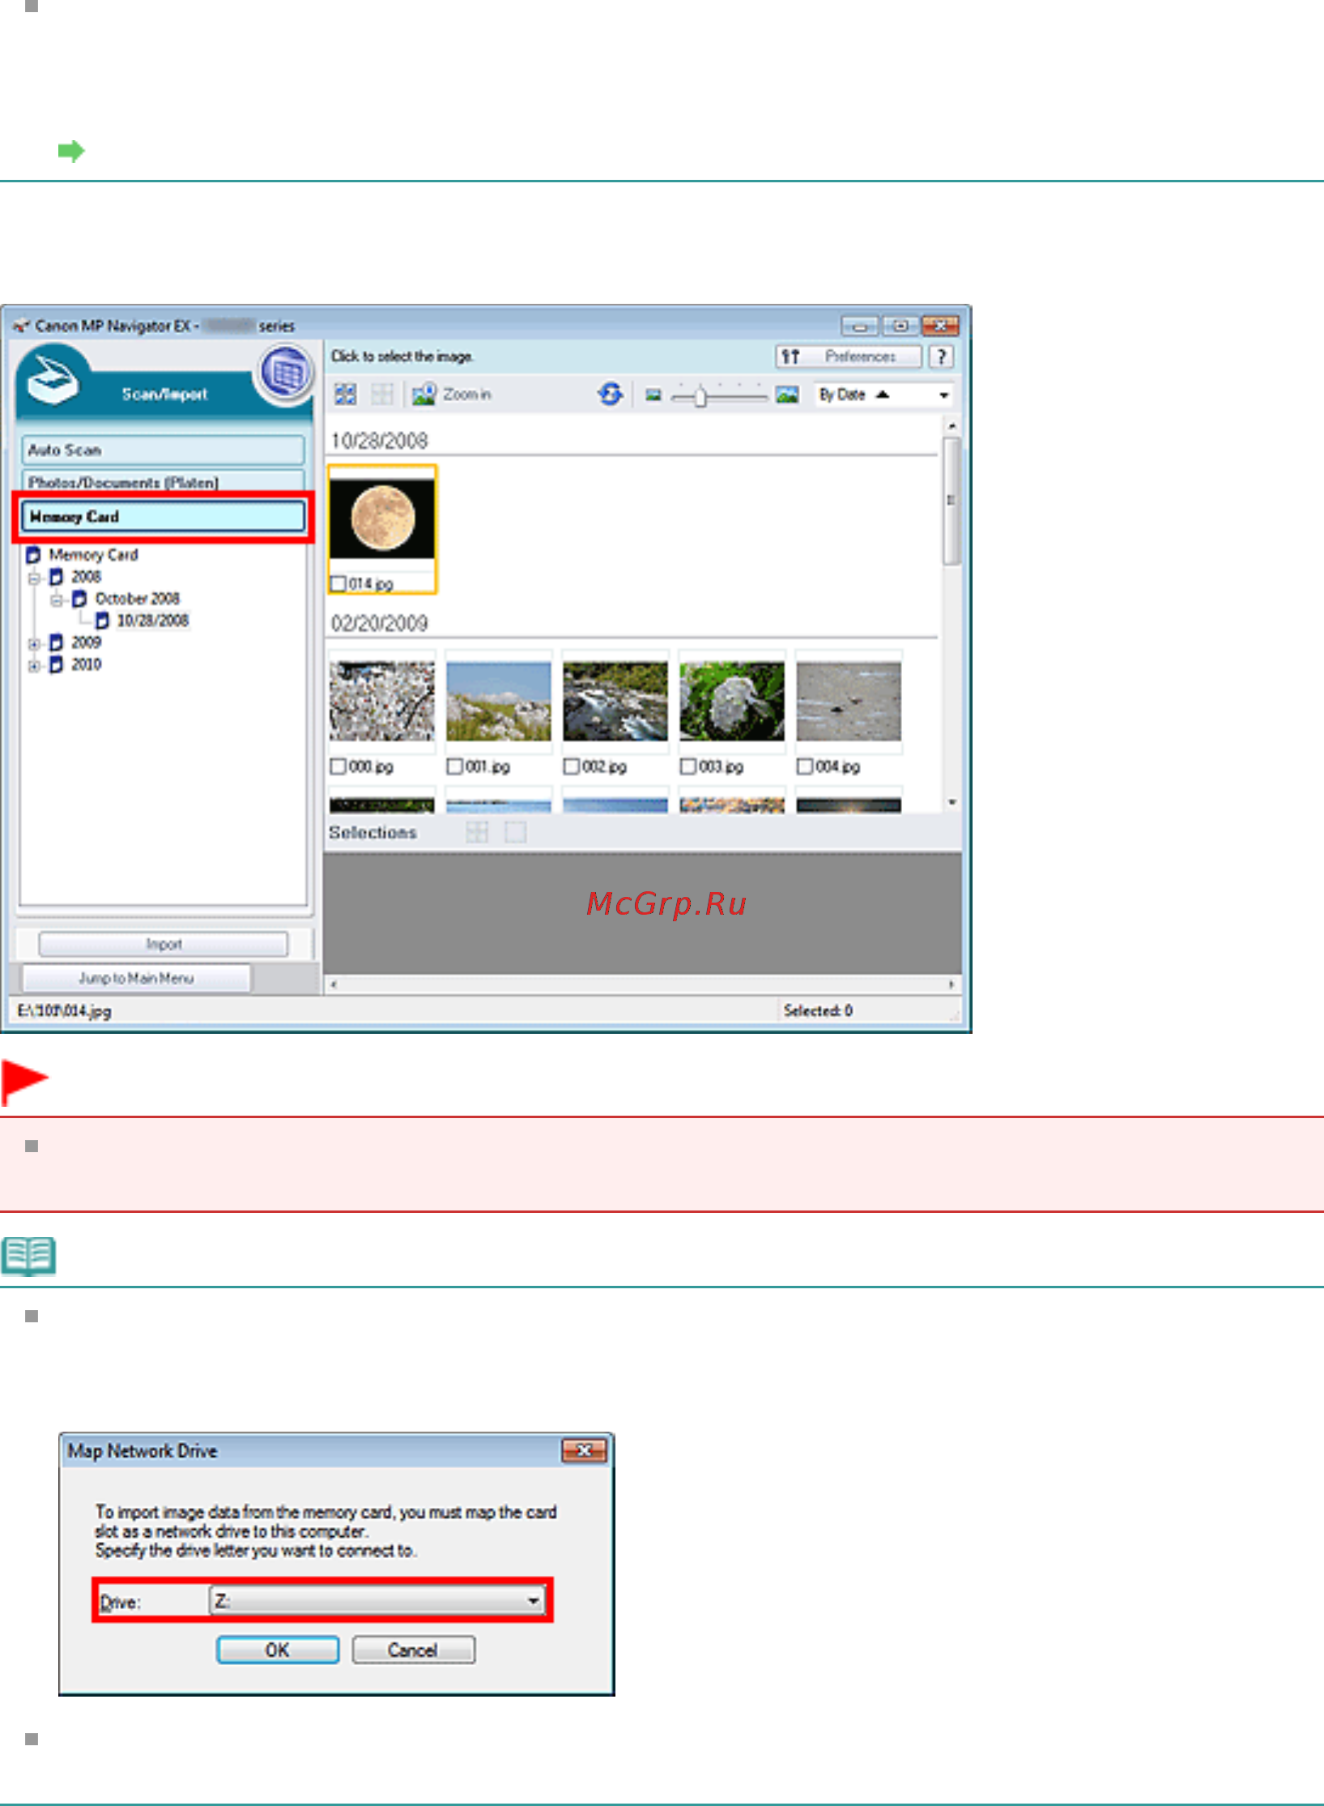
Task: Check the 003.jpg checkbox
Action: coord(688,766)
